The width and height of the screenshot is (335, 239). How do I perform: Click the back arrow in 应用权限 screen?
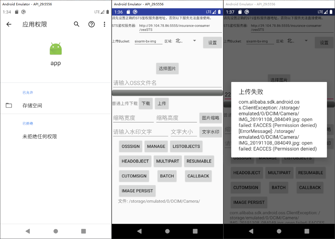point(9,24)
